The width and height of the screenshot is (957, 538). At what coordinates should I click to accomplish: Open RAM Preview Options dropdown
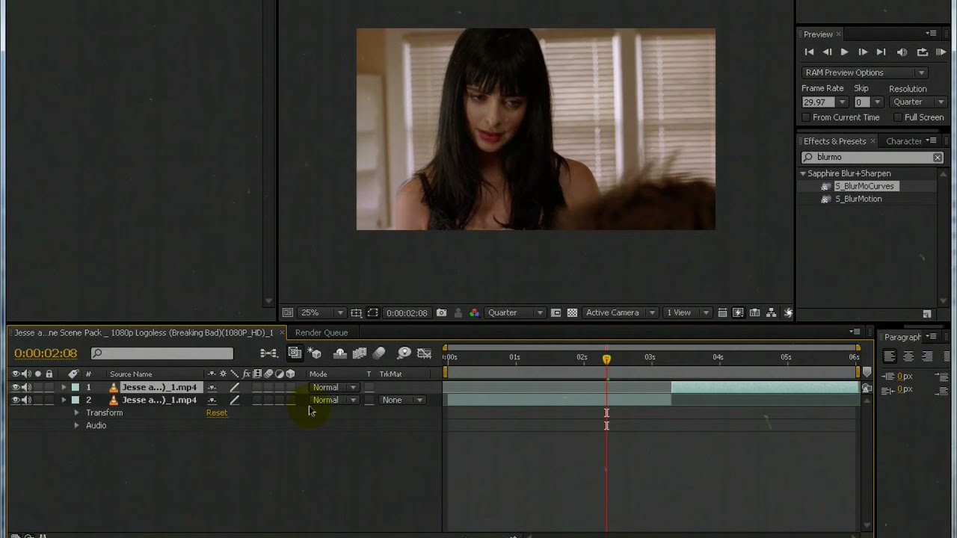(x=865, y=72)
